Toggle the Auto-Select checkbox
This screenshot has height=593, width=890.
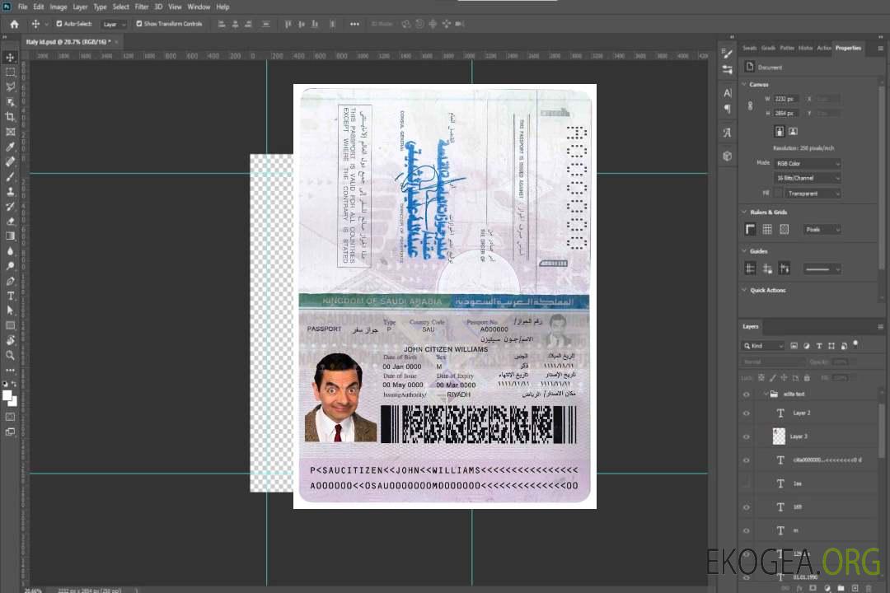[x=59, y=24]
